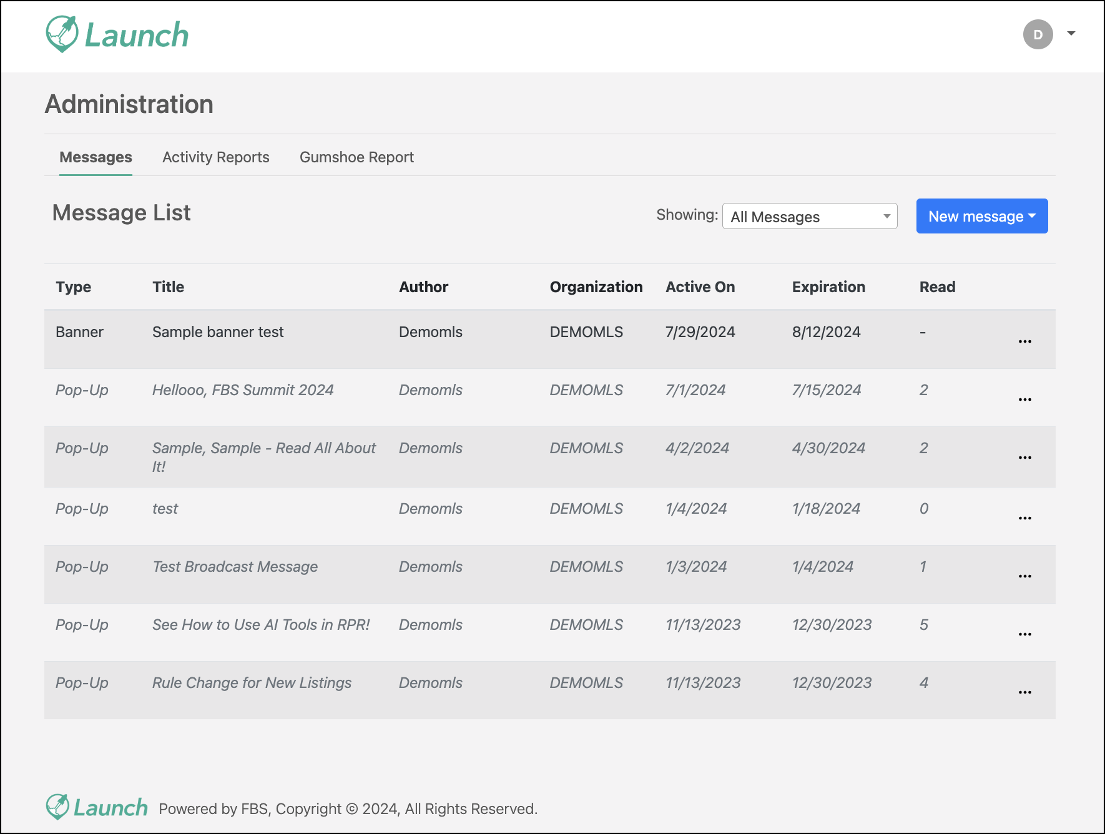Click the Active On column header

click(700, 287)
